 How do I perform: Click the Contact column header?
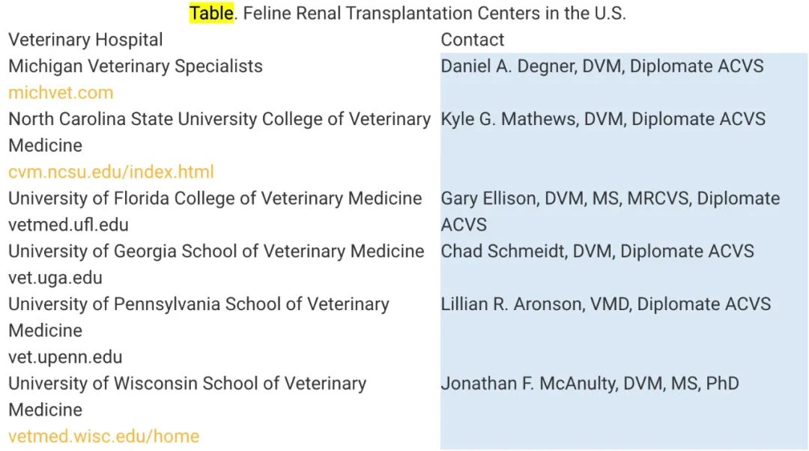[472, 40]
